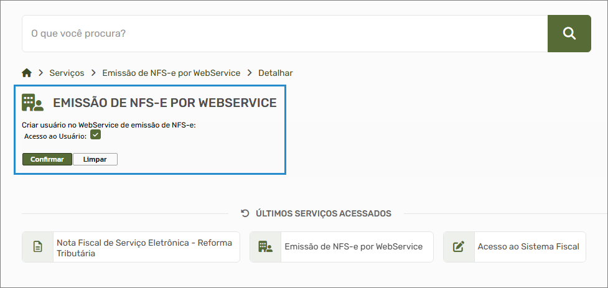Click the magnifying glass search button
This screenshot has height=288, width=608.
click(x=569, y=34)
